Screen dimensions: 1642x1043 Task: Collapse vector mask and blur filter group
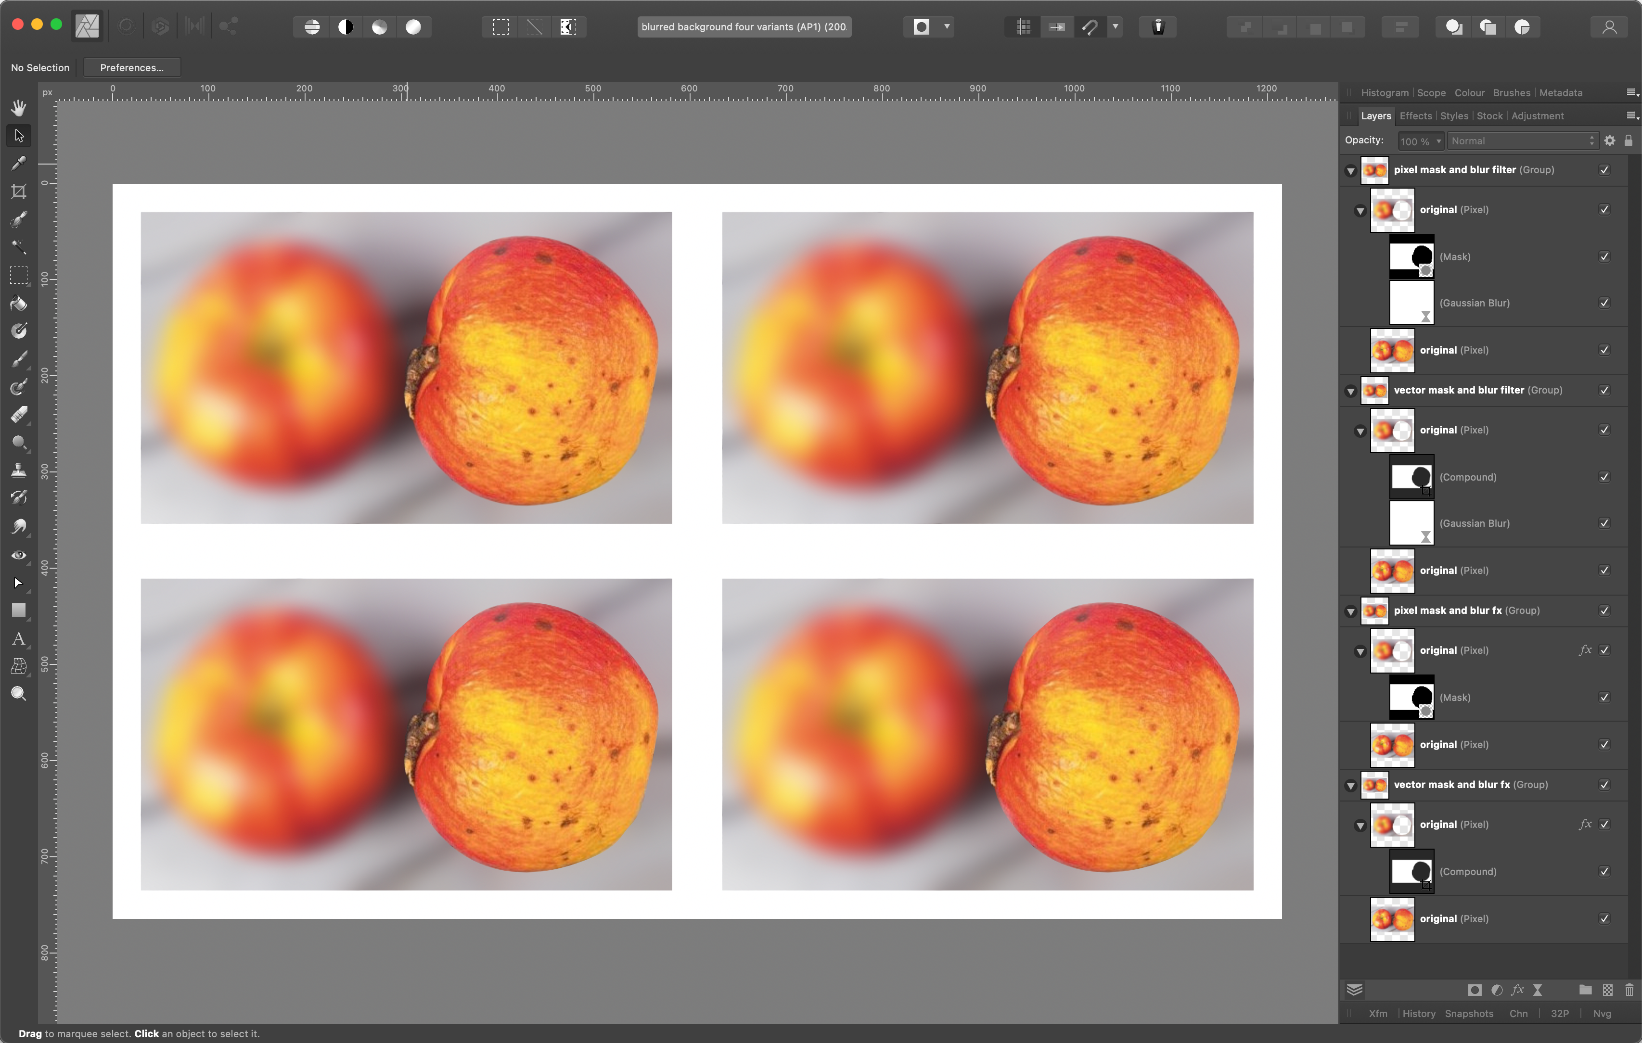[x=1350, y=391]
